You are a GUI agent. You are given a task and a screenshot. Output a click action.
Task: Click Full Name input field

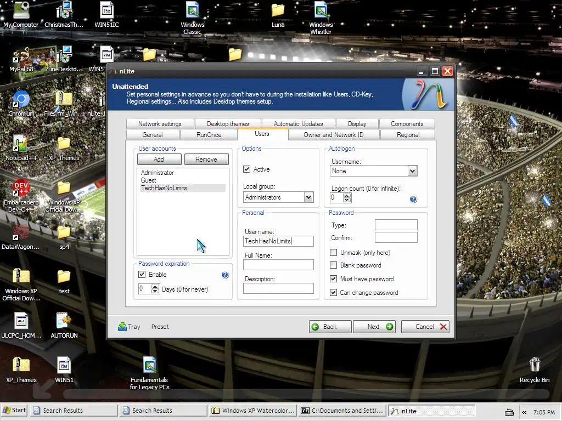[x=278, y=265]
